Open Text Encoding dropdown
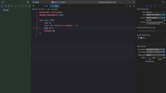166x93 pixels. tap(155, 49)
